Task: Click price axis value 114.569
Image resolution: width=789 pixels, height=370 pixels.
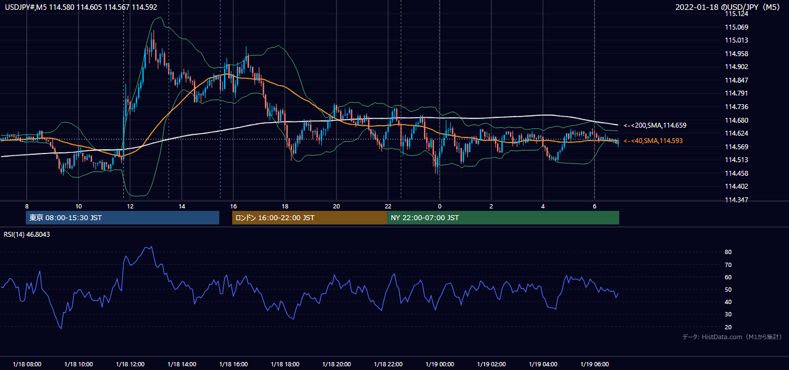Action: pyautogui.click(x=736, y=147)
